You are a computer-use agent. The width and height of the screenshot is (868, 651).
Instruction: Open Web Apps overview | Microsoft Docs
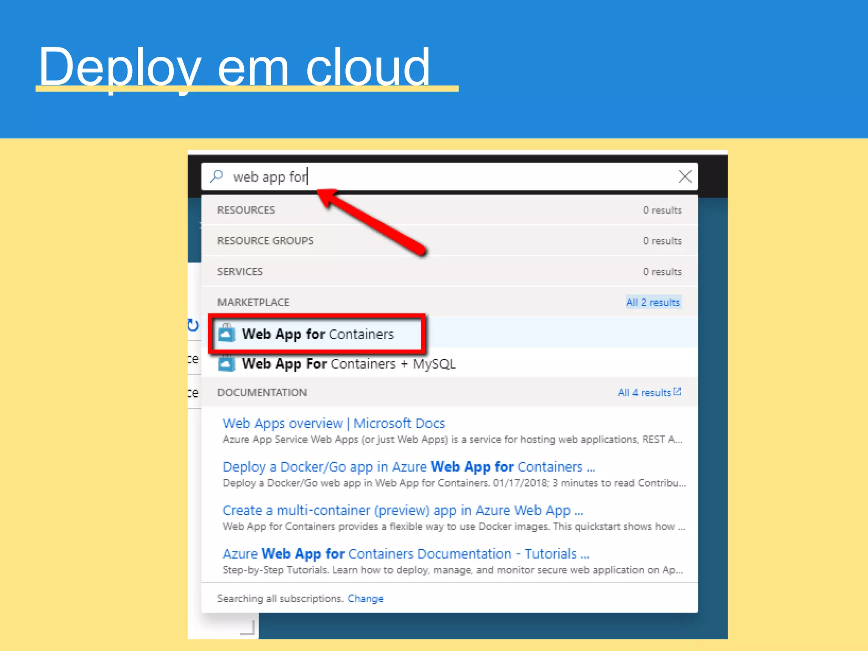pyautogui.click(x=334, y=423)
